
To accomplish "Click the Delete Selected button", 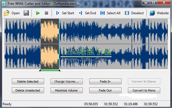I will (28, 81).
